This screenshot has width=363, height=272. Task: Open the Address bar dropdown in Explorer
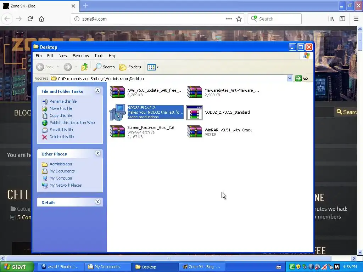[290, 78]
